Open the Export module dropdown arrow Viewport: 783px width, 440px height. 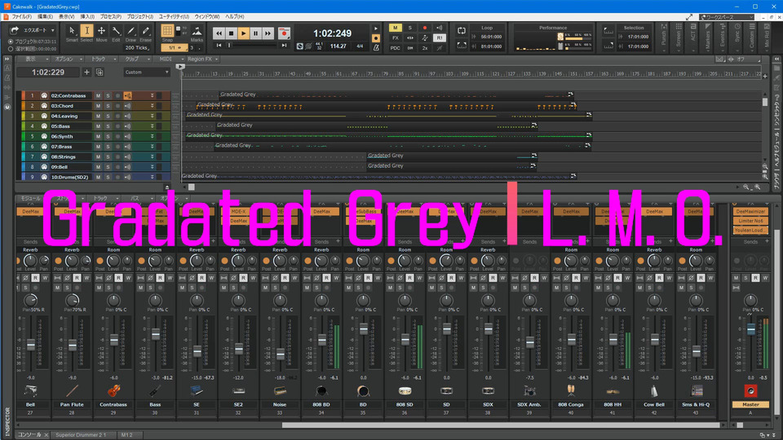(x=52, y=30)
